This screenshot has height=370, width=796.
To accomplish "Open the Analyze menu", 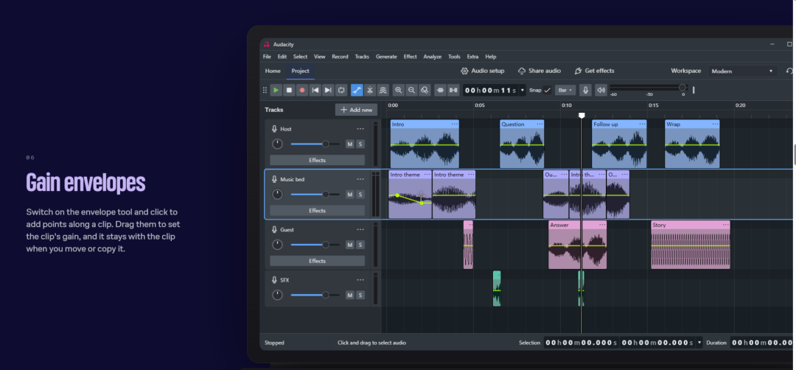I will pos(433,57).
